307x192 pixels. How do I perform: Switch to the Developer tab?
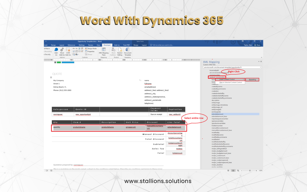[107, 45]
